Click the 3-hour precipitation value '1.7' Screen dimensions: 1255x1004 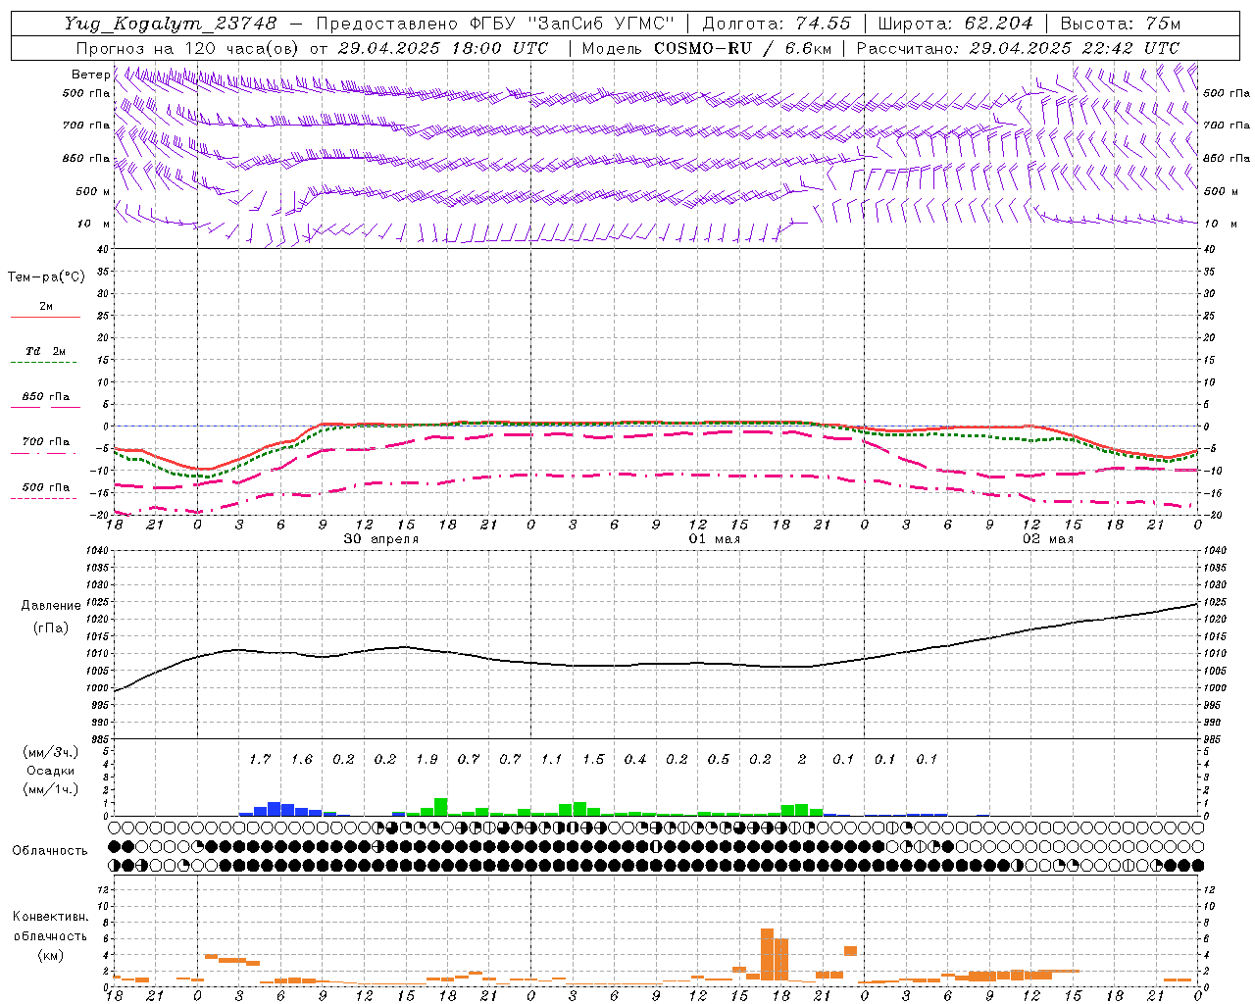(260, 759)
